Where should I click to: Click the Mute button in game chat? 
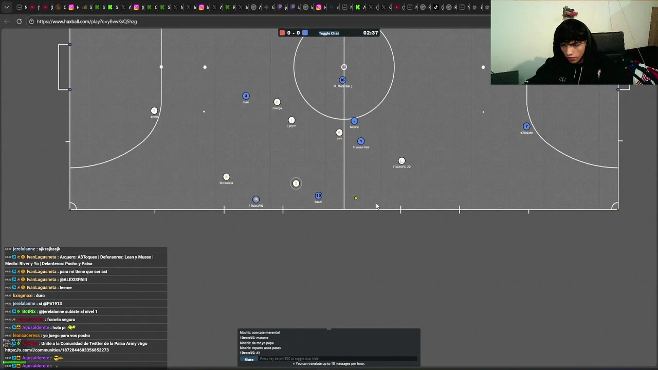249,359
